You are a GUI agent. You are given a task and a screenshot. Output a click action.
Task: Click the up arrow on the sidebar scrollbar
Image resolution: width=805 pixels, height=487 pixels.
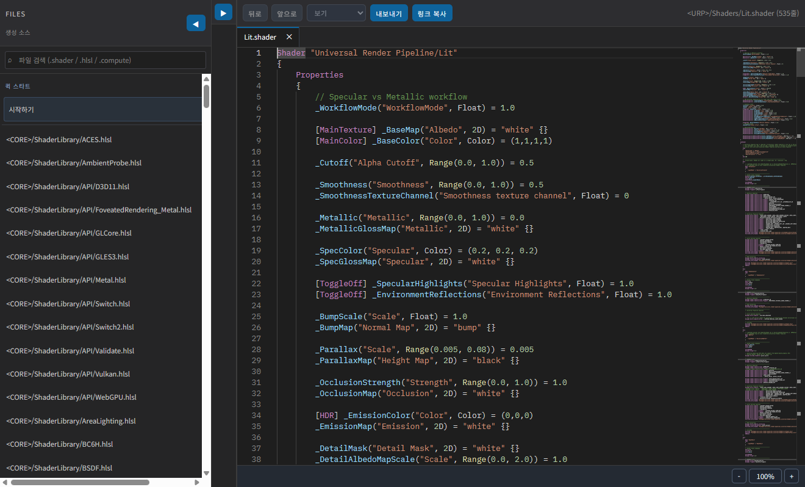206,78
